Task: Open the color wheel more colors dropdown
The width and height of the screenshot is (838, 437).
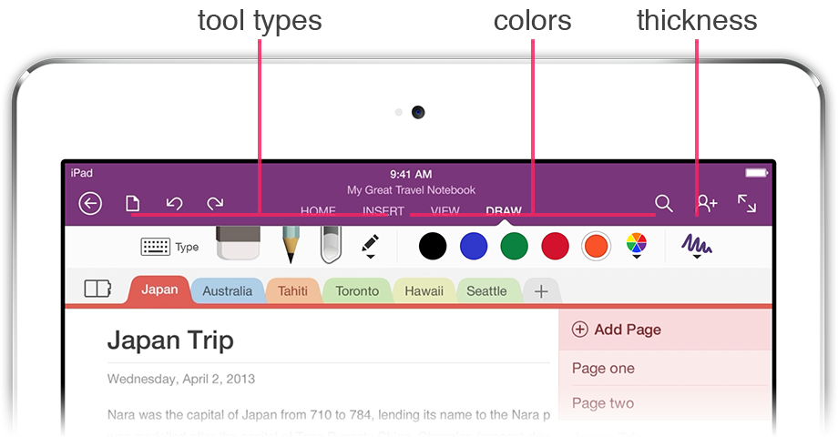Action: (x=637, y=246)
